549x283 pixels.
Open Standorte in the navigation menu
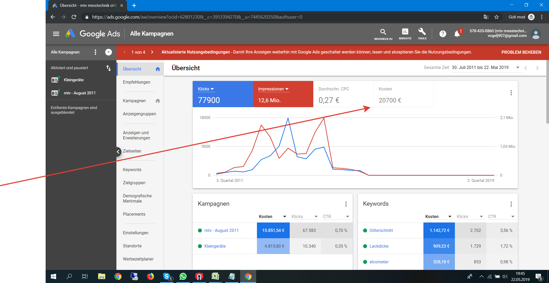pyautogui.click(x=132, y=246)
